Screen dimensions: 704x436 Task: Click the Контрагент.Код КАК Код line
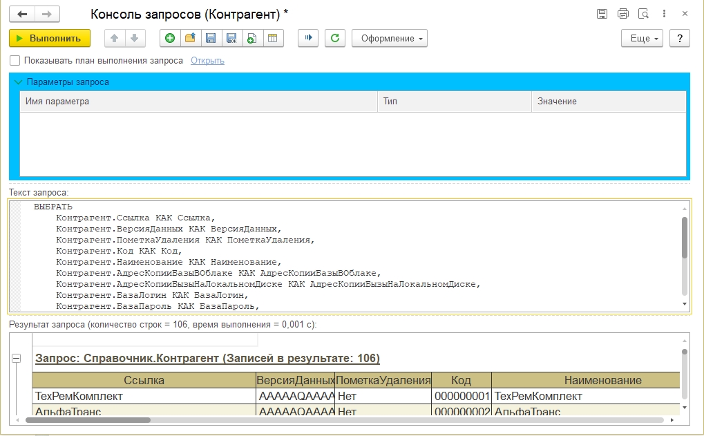119,251
